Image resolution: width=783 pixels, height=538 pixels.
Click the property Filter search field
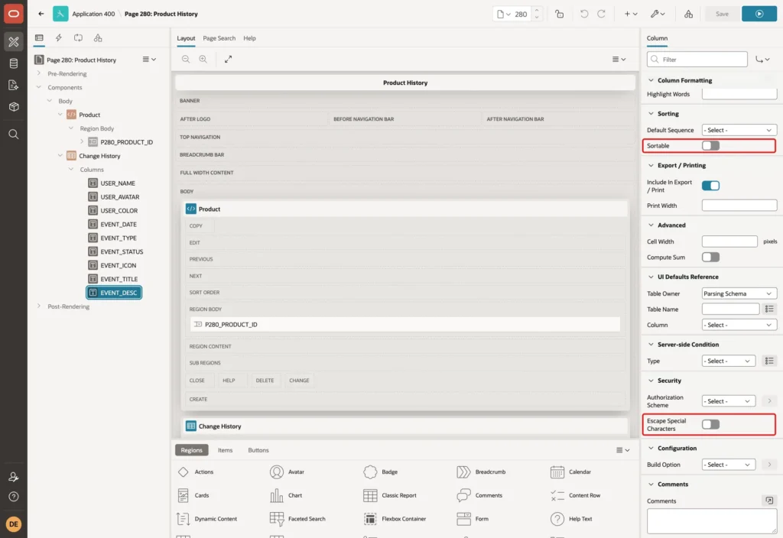697,60
